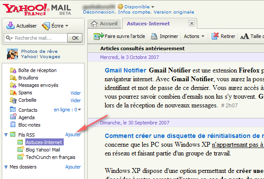Click the Messages envoyés folder icon
Screen dimensions: 264x179
coord(13,85)
